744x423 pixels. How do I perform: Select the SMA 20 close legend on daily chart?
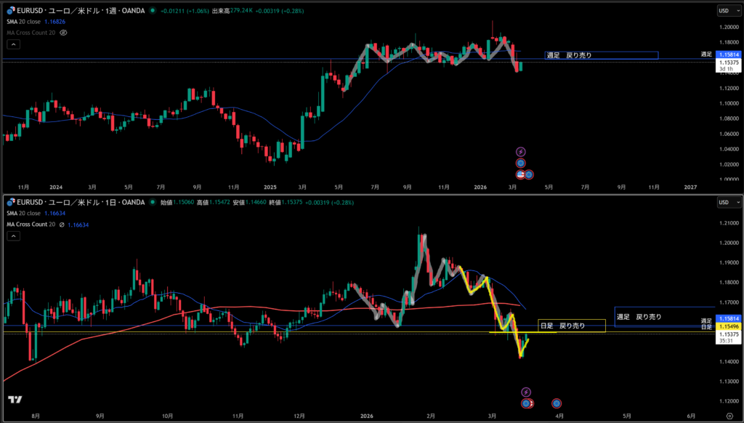tap(25, 214)
